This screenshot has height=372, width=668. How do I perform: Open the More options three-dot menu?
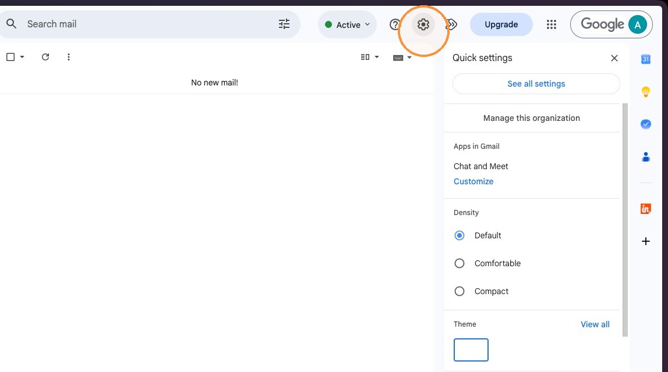[69, 56]
